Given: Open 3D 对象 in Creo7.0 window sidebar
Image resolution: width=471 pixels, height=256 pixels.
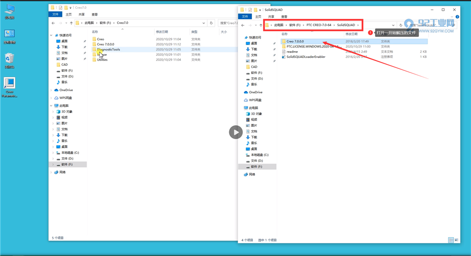Looking at the screenshot, I should coord(66,112).
